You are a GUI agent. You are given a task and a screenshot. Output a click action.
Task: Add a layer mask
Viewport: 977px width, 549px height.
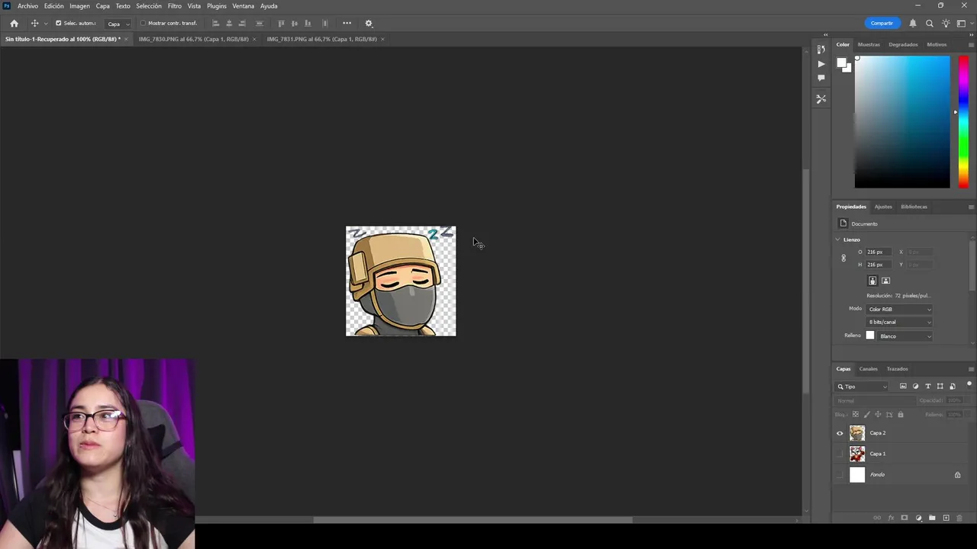904,518
